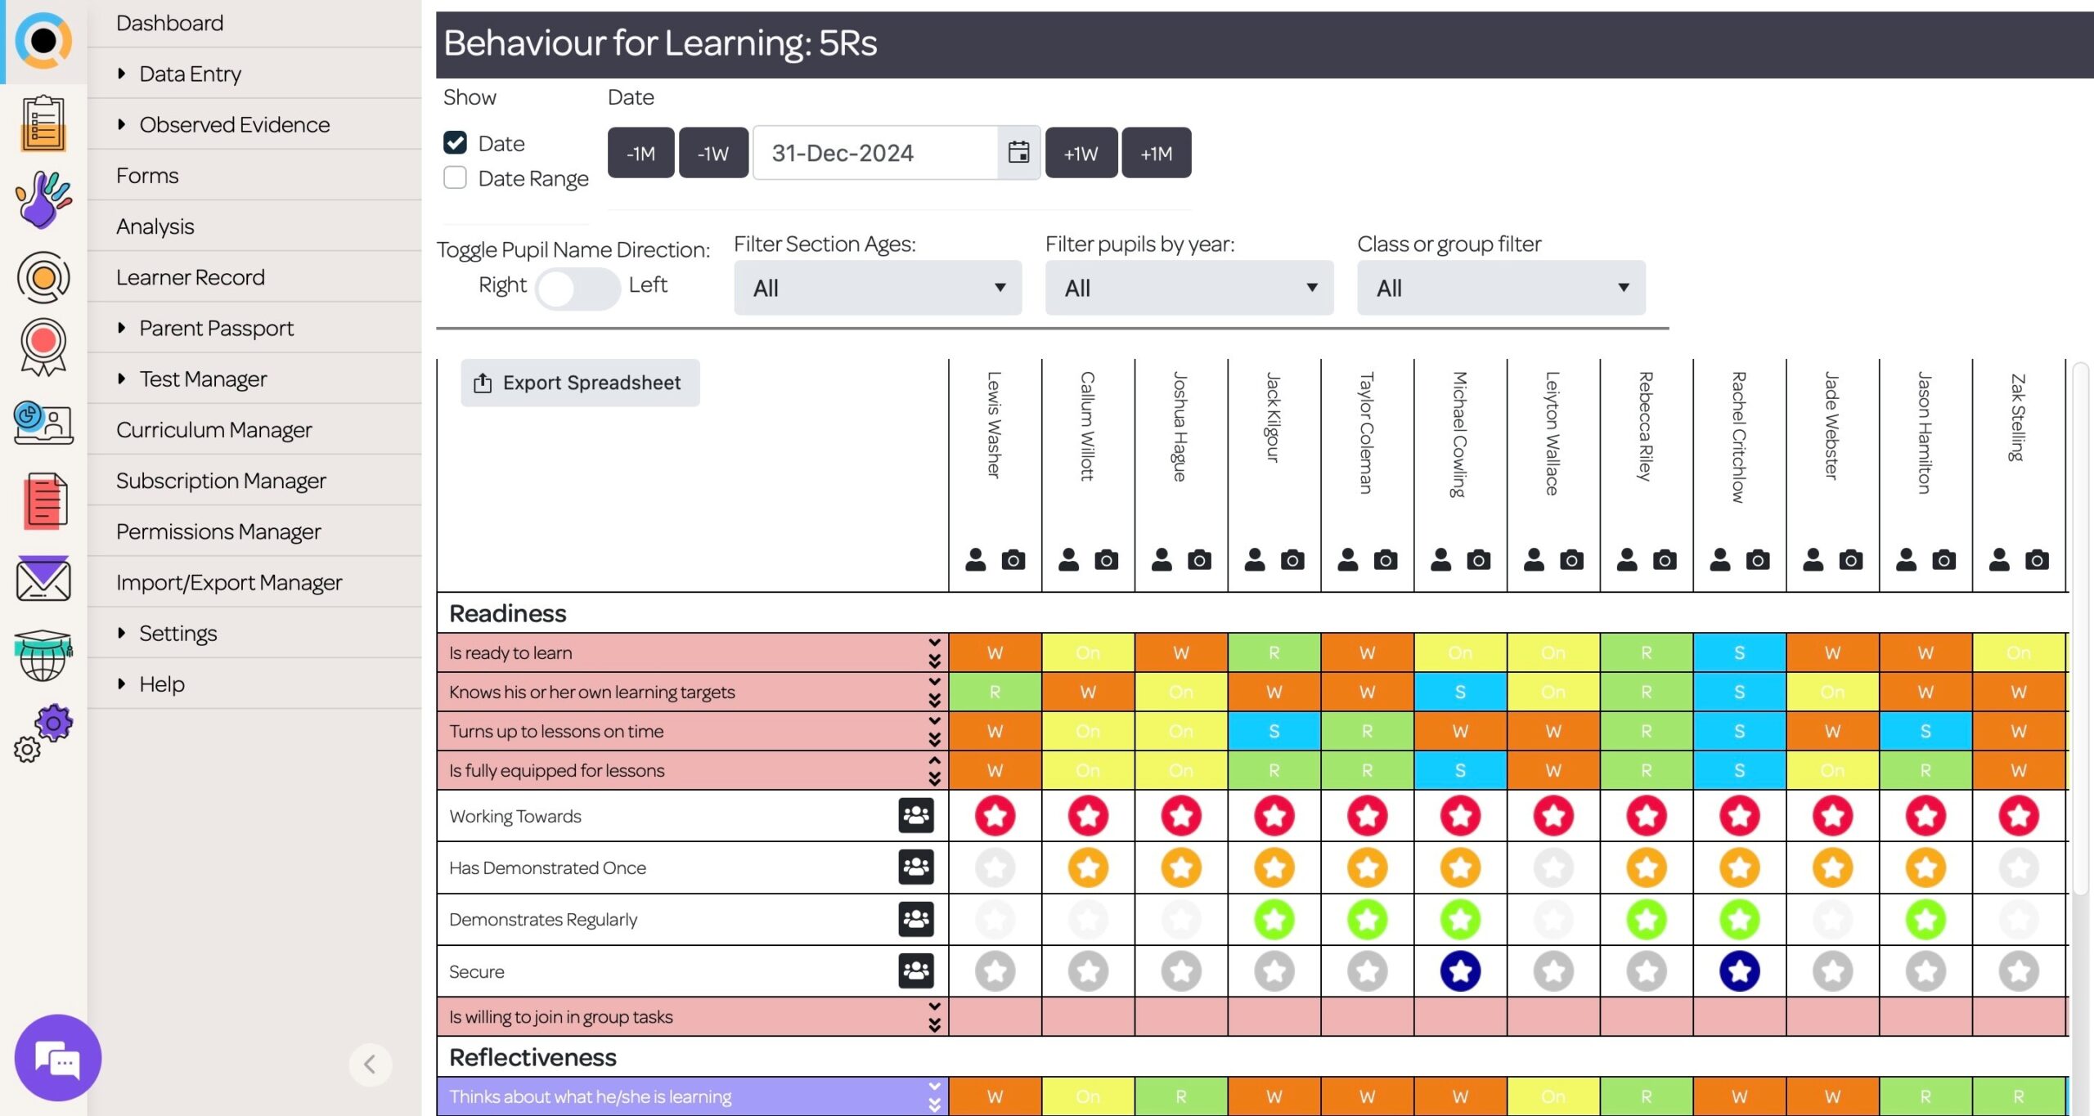Viewport: 2094px width, 1116px height.
Task: Open the chat bubble widget icon
Action: click(57, 1059)
